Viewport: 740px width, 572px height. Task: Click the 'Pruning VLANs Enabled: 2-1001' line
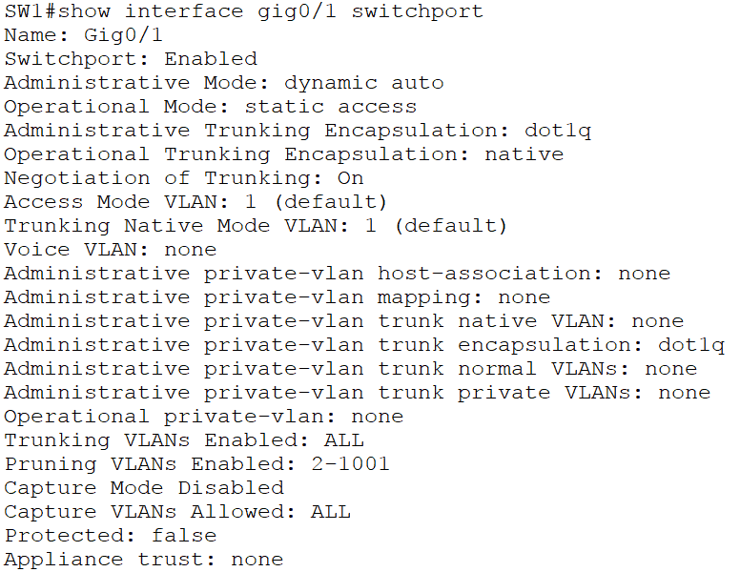coord(197,464)
